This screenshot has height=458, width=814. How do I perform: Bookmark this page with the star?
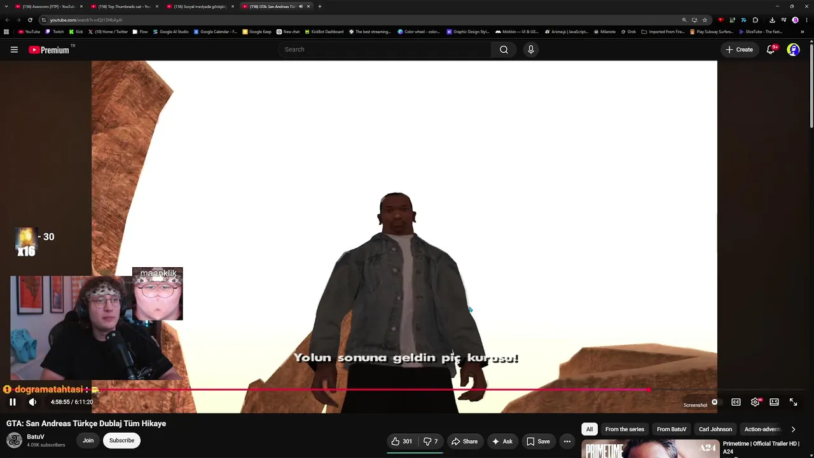[705, 20]
